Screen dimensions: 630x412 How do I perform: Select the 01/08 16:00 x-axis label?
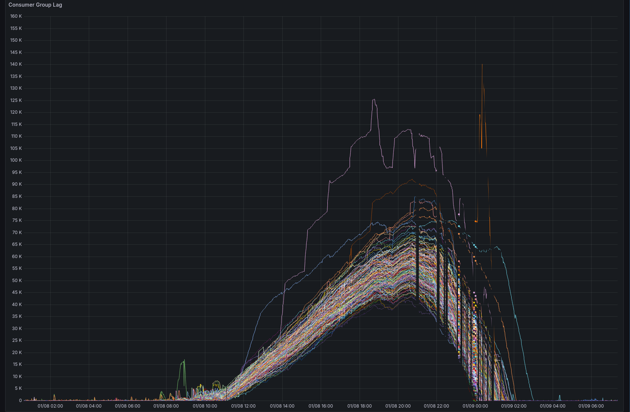(321, 406)
